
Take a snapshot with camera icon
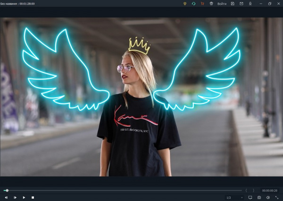tap(259, 197)
